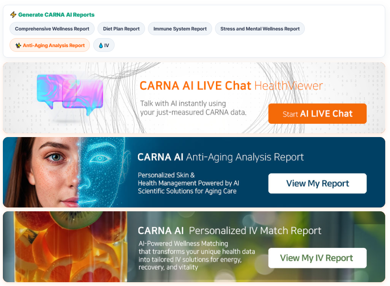This screenshot has width=390, height=286.
Task: Click 'AI-Powered Wellness Matching' description text
Action: tap(197, 256)
